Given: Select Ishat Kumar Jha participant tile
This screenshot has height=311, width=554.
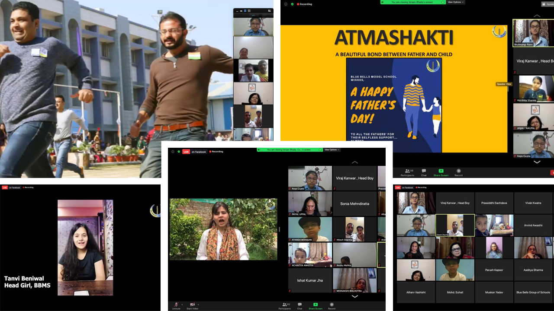Looking at the screenshot, I should [310, 280].
